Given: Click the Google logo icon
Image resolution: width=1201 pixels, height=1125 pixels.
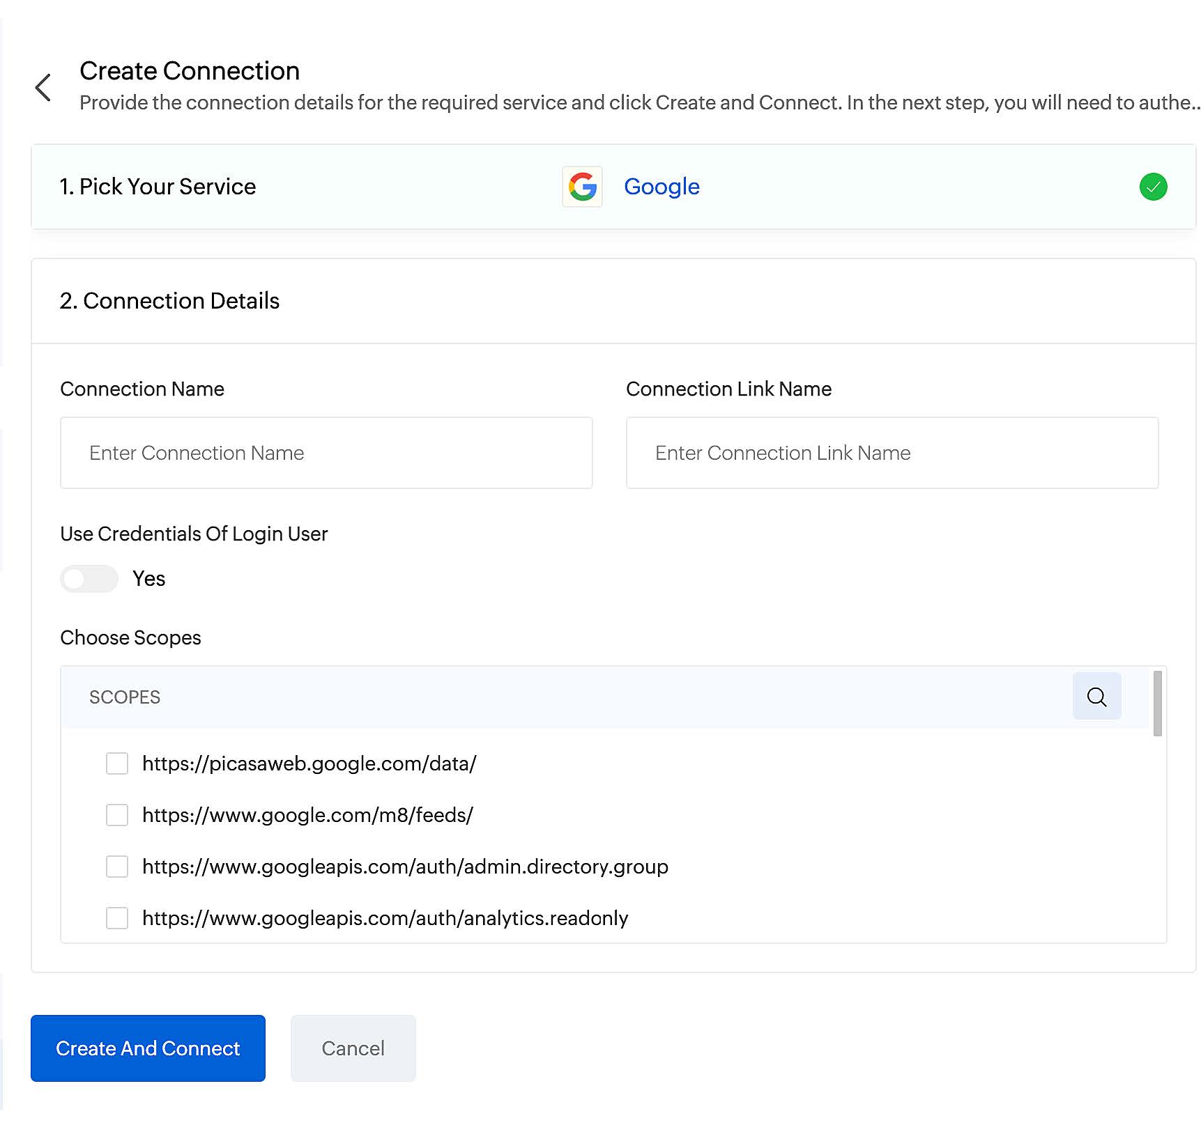Looking at the screenshot, I should tap(582, 187).
